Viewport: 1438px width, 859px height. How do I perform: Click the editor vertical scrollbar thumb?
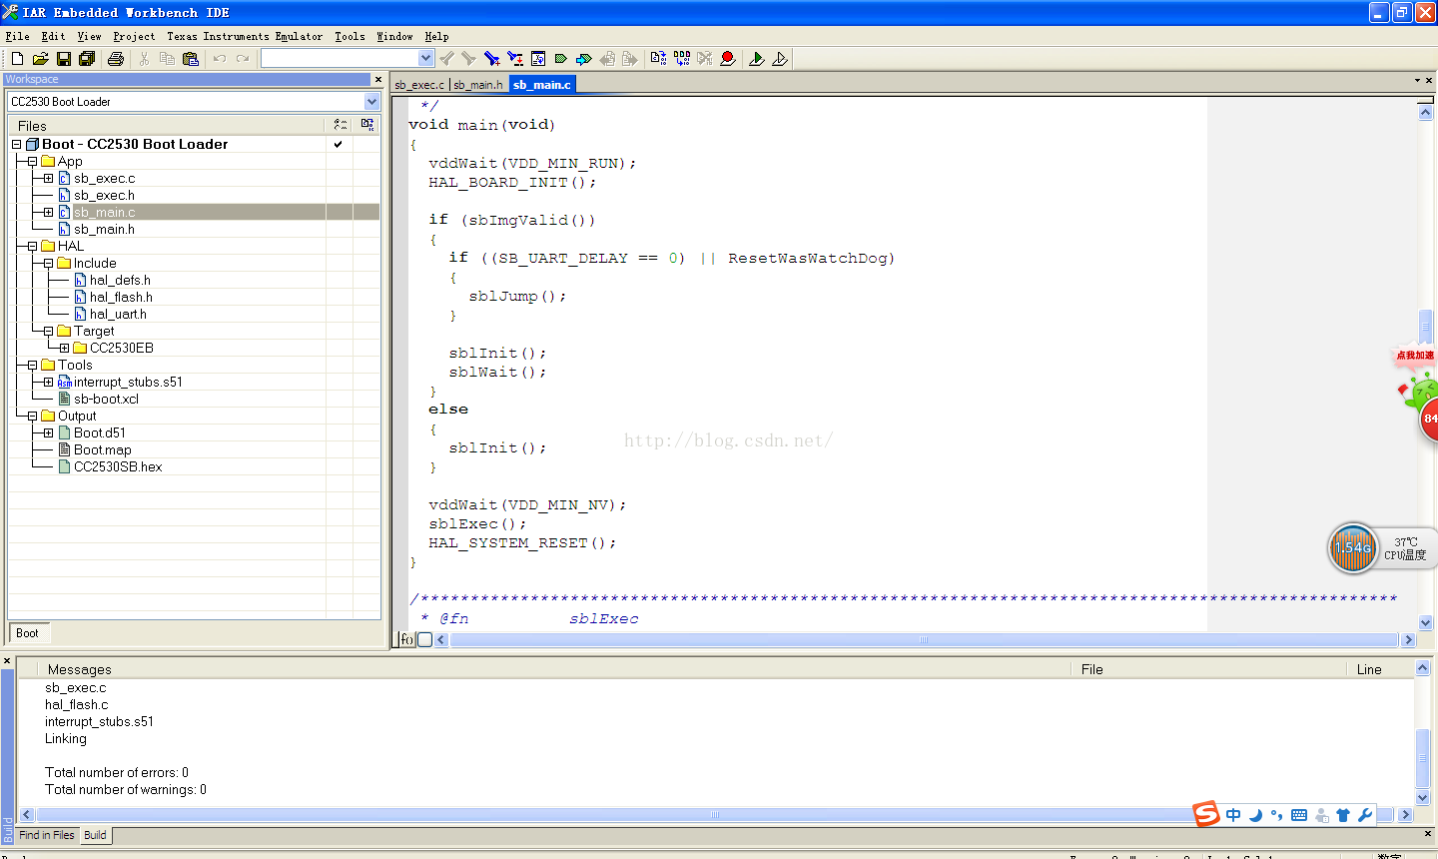1425,326
